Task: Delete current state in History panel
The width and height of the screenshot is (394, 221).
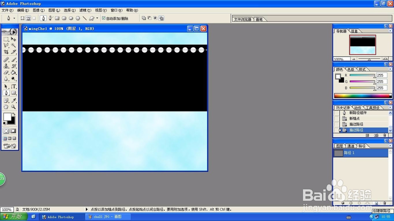Action: [385, 135]
